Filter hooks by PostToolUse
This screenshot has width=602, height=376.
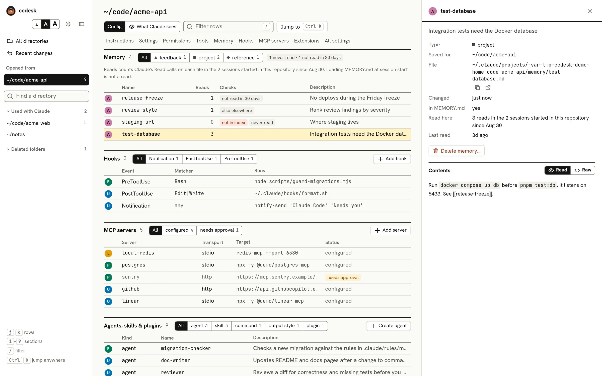pos(201,159)
